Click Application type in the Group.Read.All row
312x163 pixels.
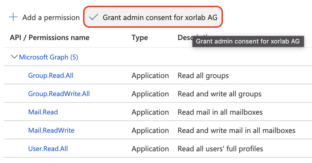(x=150, y=76)
